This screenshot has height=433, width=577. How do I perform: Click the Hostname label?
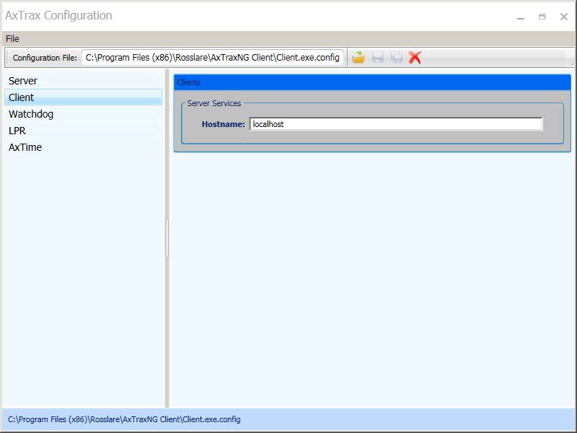pyautogui.click(x=223, y=124)
